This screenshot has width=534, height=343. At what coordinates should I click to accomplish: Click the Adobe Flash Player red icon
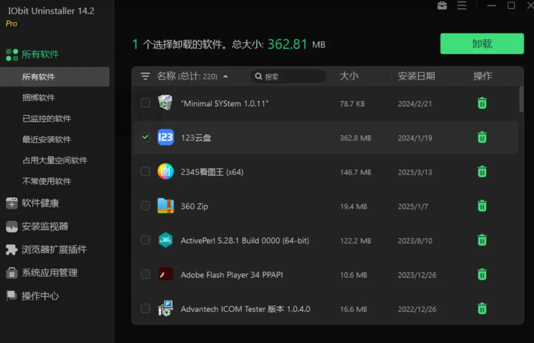click(x=166, y=274)
